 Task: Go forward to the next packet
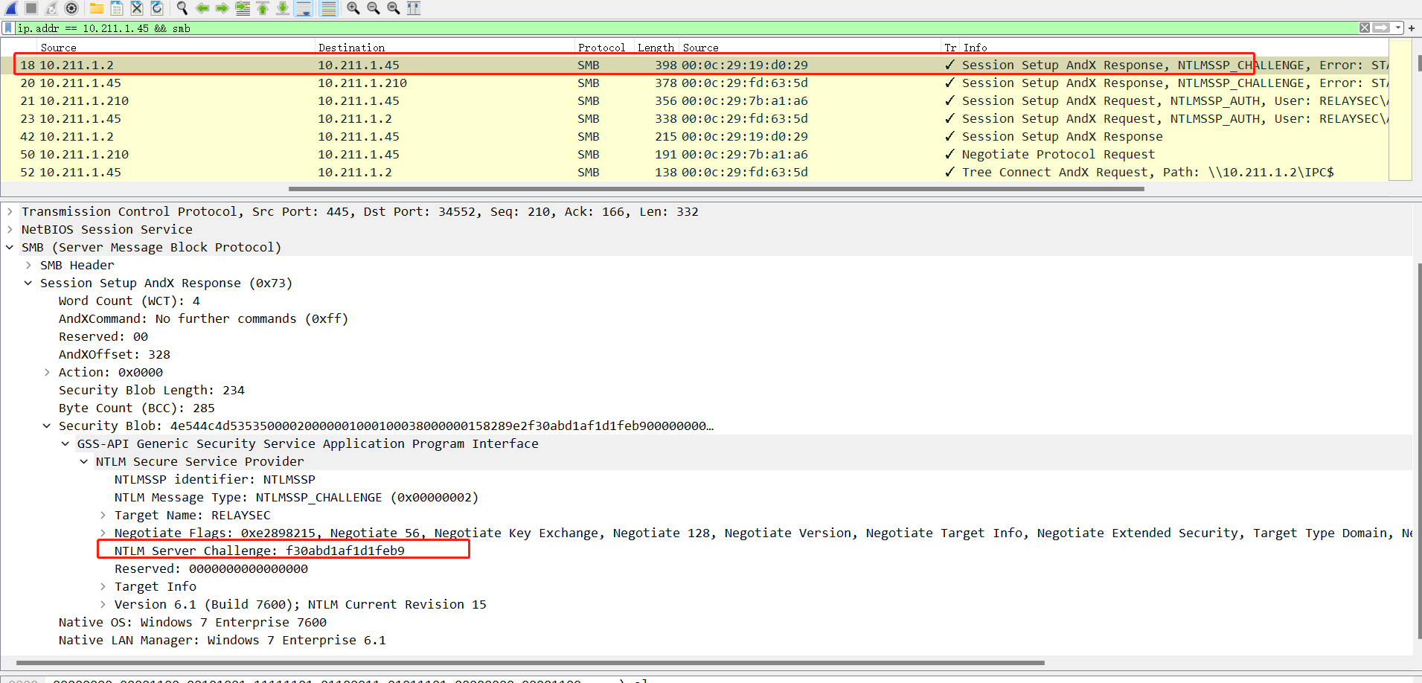click(x=222, y=8)
